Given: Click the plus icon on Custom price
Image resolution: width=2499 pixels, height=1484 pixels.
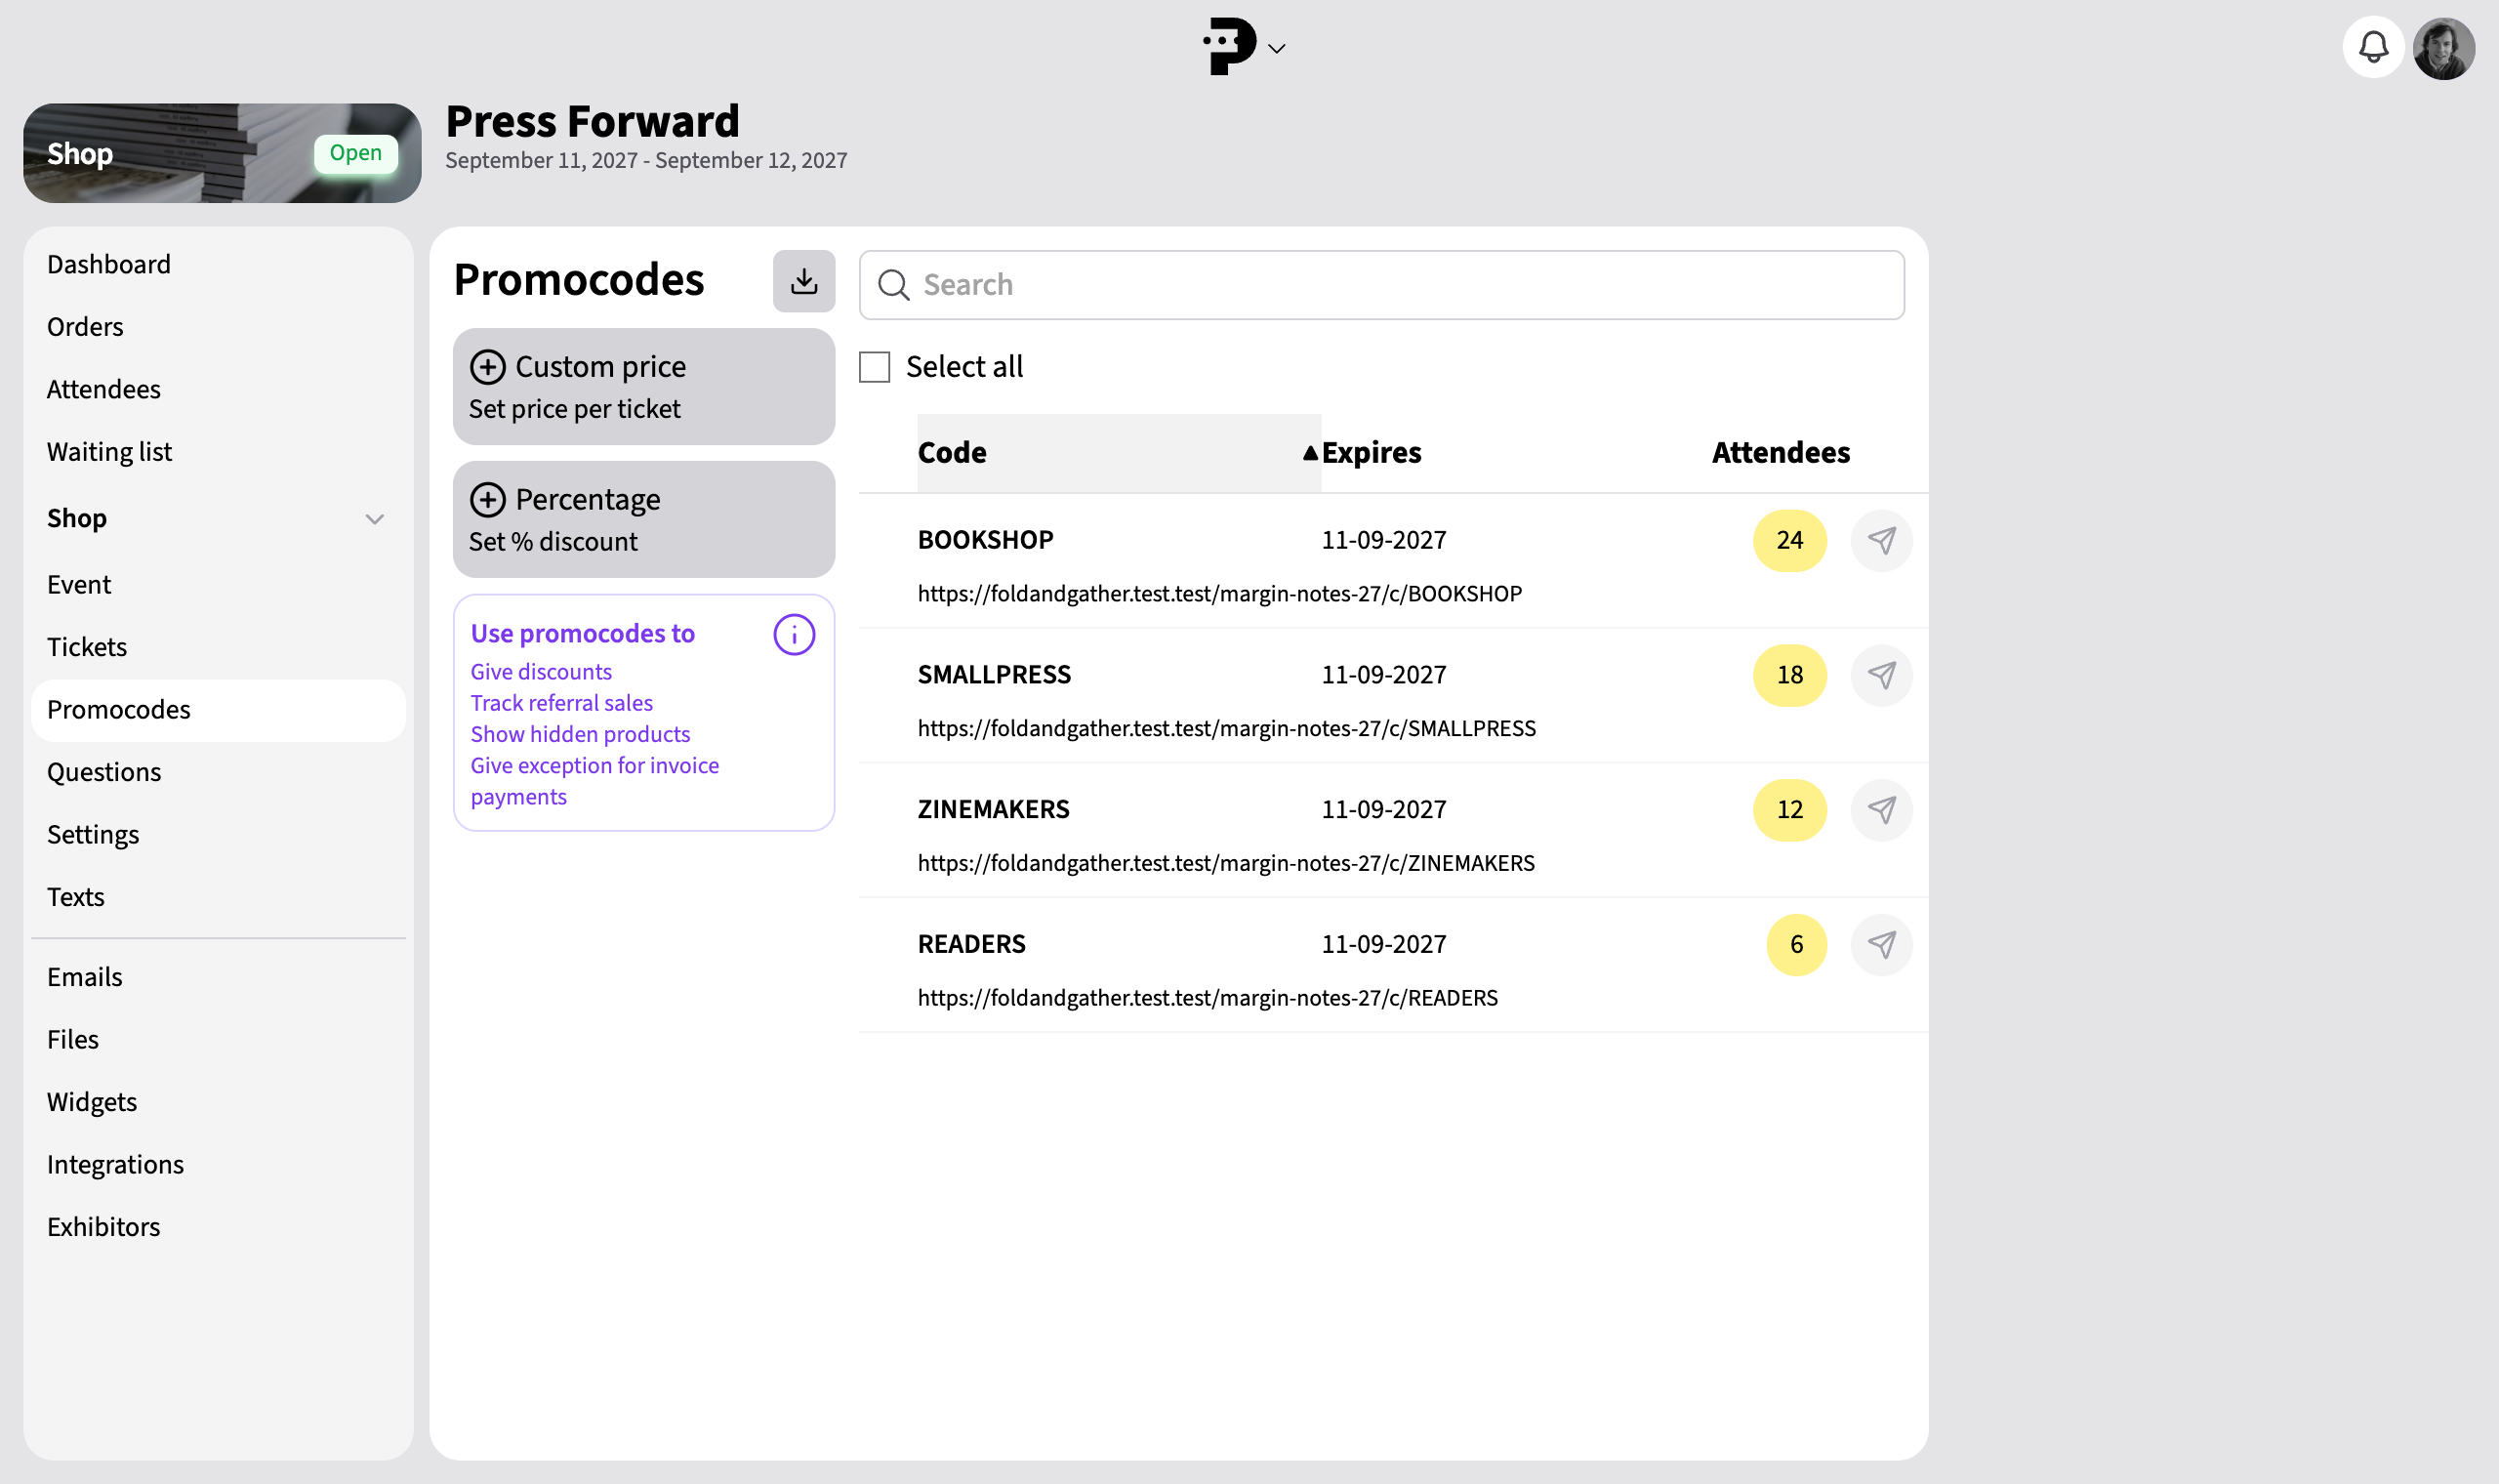Looking at the screenshot, I should 488,367.
